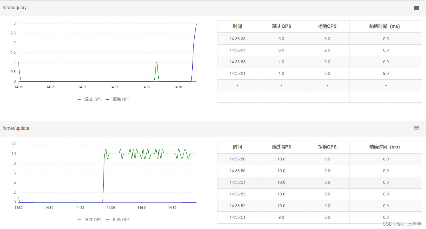Click the /order/update panel title

coord(16,128)
